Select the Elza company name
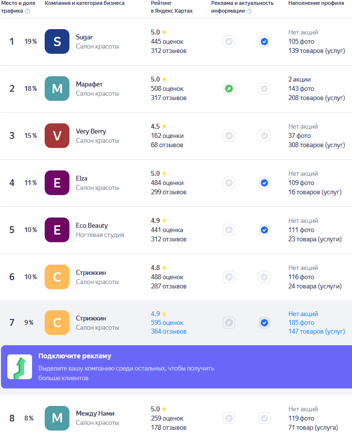Image resolution: width=352 pixels, height=437 pixels. [x=82, y=178]
